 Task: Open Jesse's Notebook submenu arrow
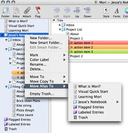click(117, 102)
